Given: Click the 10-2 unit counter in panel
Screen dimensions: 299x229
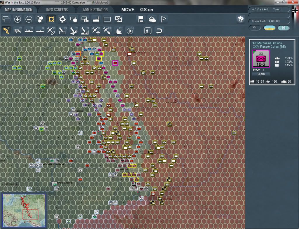Looking at the screenshot, I should [261, 59].
